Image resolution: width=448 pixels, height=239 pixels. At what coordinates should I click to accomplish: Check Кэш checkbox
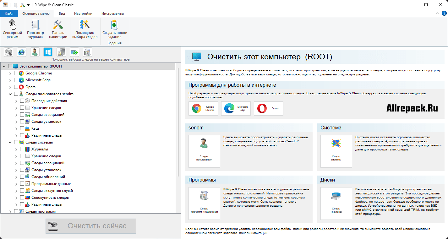tap(22, 128)
